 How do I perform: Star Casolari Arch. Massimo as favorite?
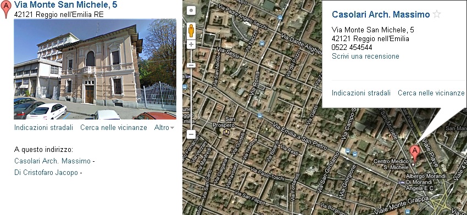pos(437,14)
